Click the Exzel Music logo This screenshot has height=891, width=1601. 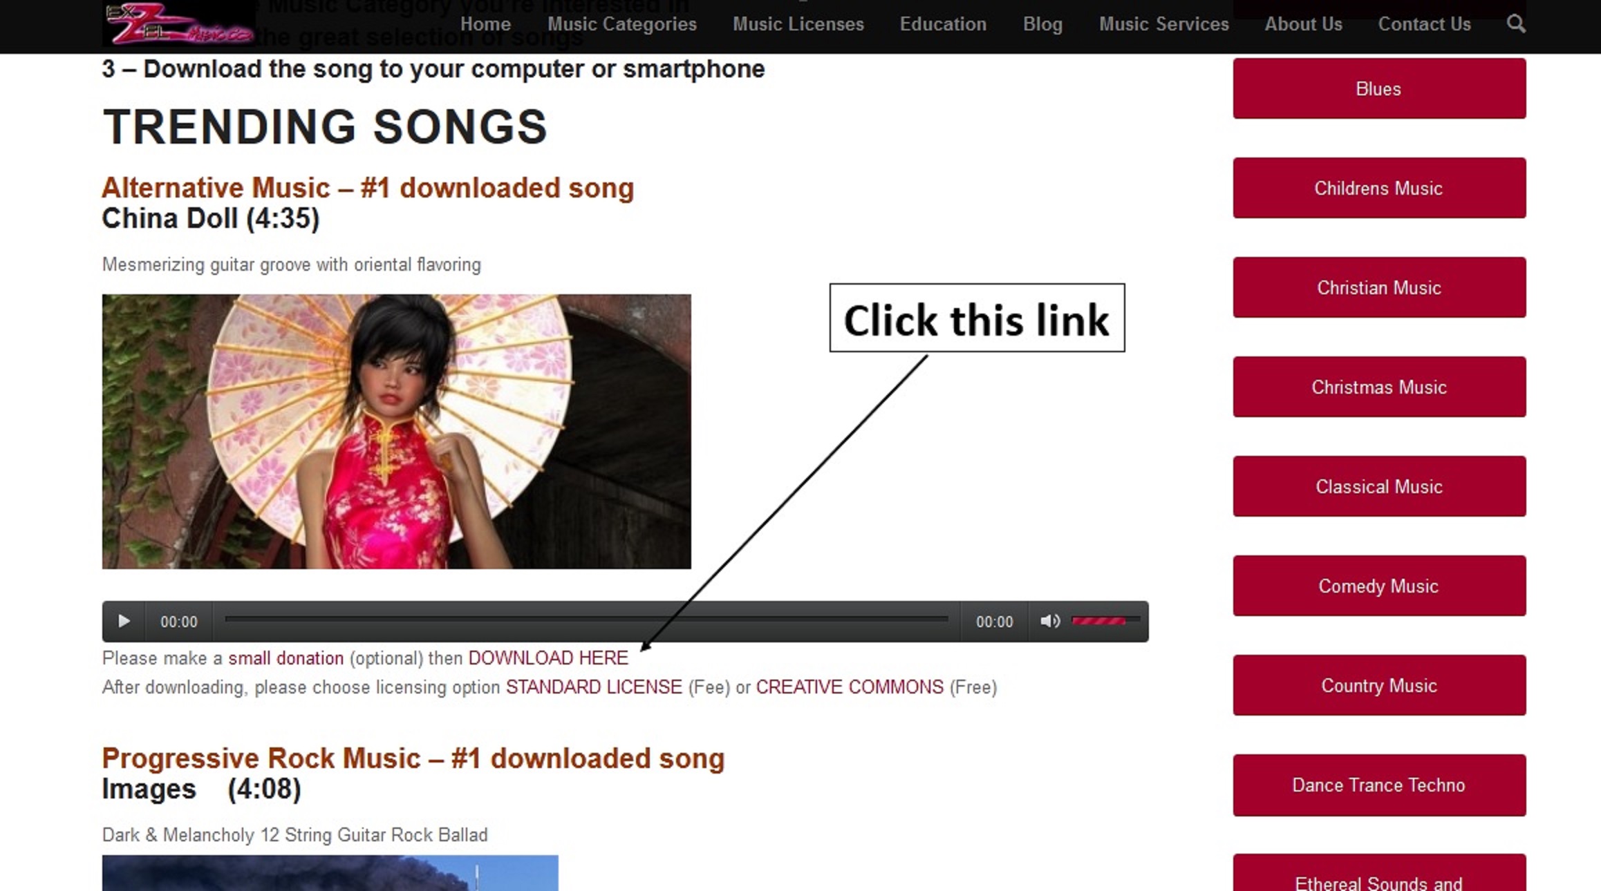(x=179, y=24)
